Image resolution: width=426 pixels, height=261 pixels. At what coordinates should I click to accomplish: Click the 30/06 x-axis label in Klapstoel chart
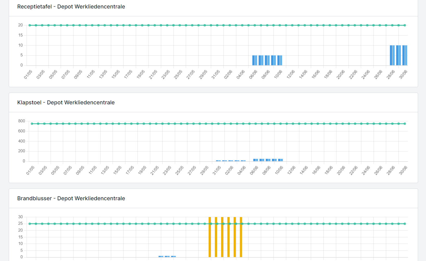pos(403,170)
